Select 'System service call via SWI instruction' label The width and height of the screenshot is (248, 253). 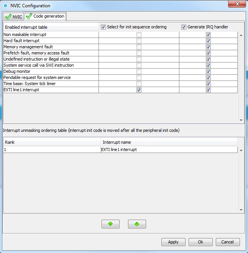[39, 65]
